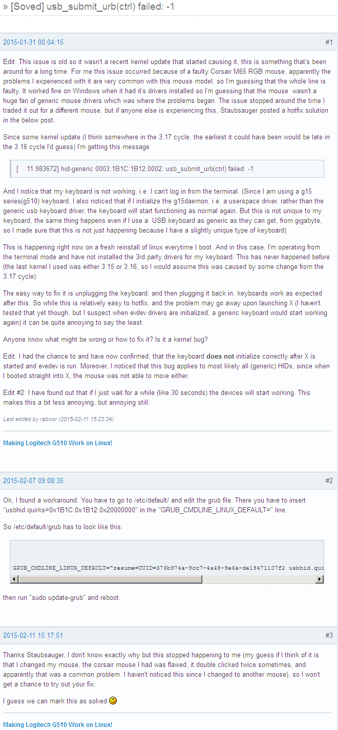Click the horizontal scrollbar thumb under GRUB code
This screenshot has width=338, height=730.
pyautogui.click(x=110, y=579)
